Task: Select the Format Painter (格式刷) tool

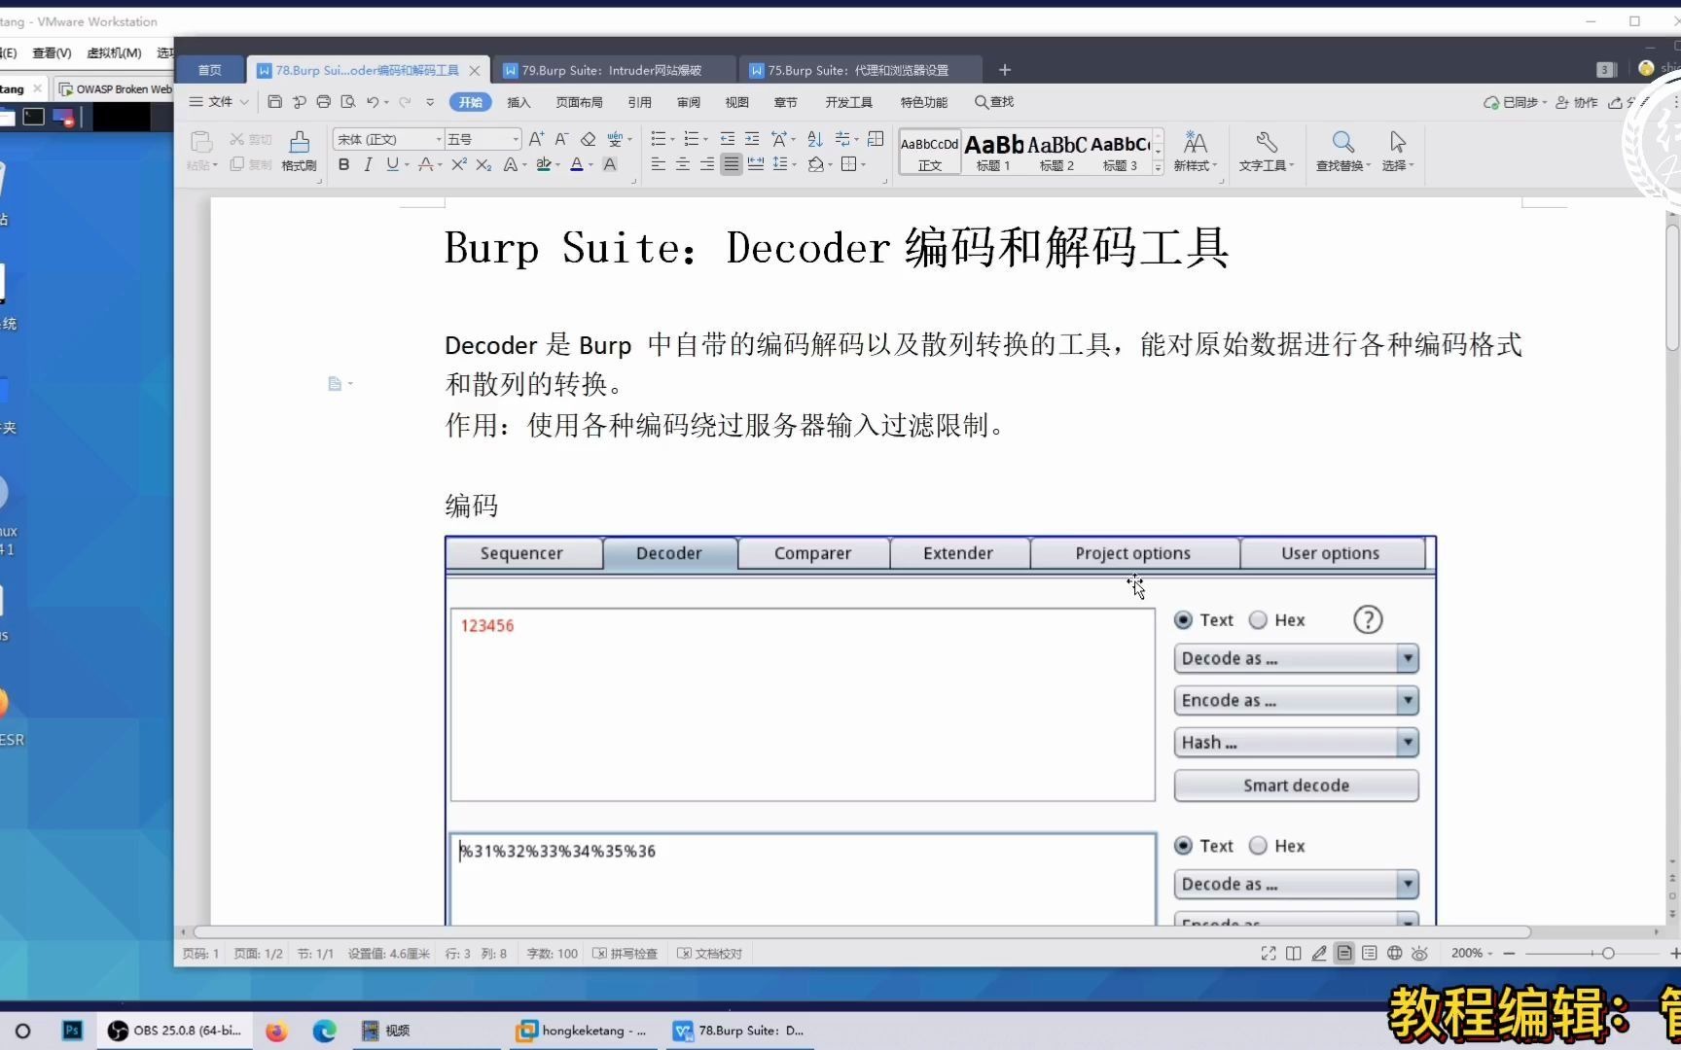Action: [299, 151]
